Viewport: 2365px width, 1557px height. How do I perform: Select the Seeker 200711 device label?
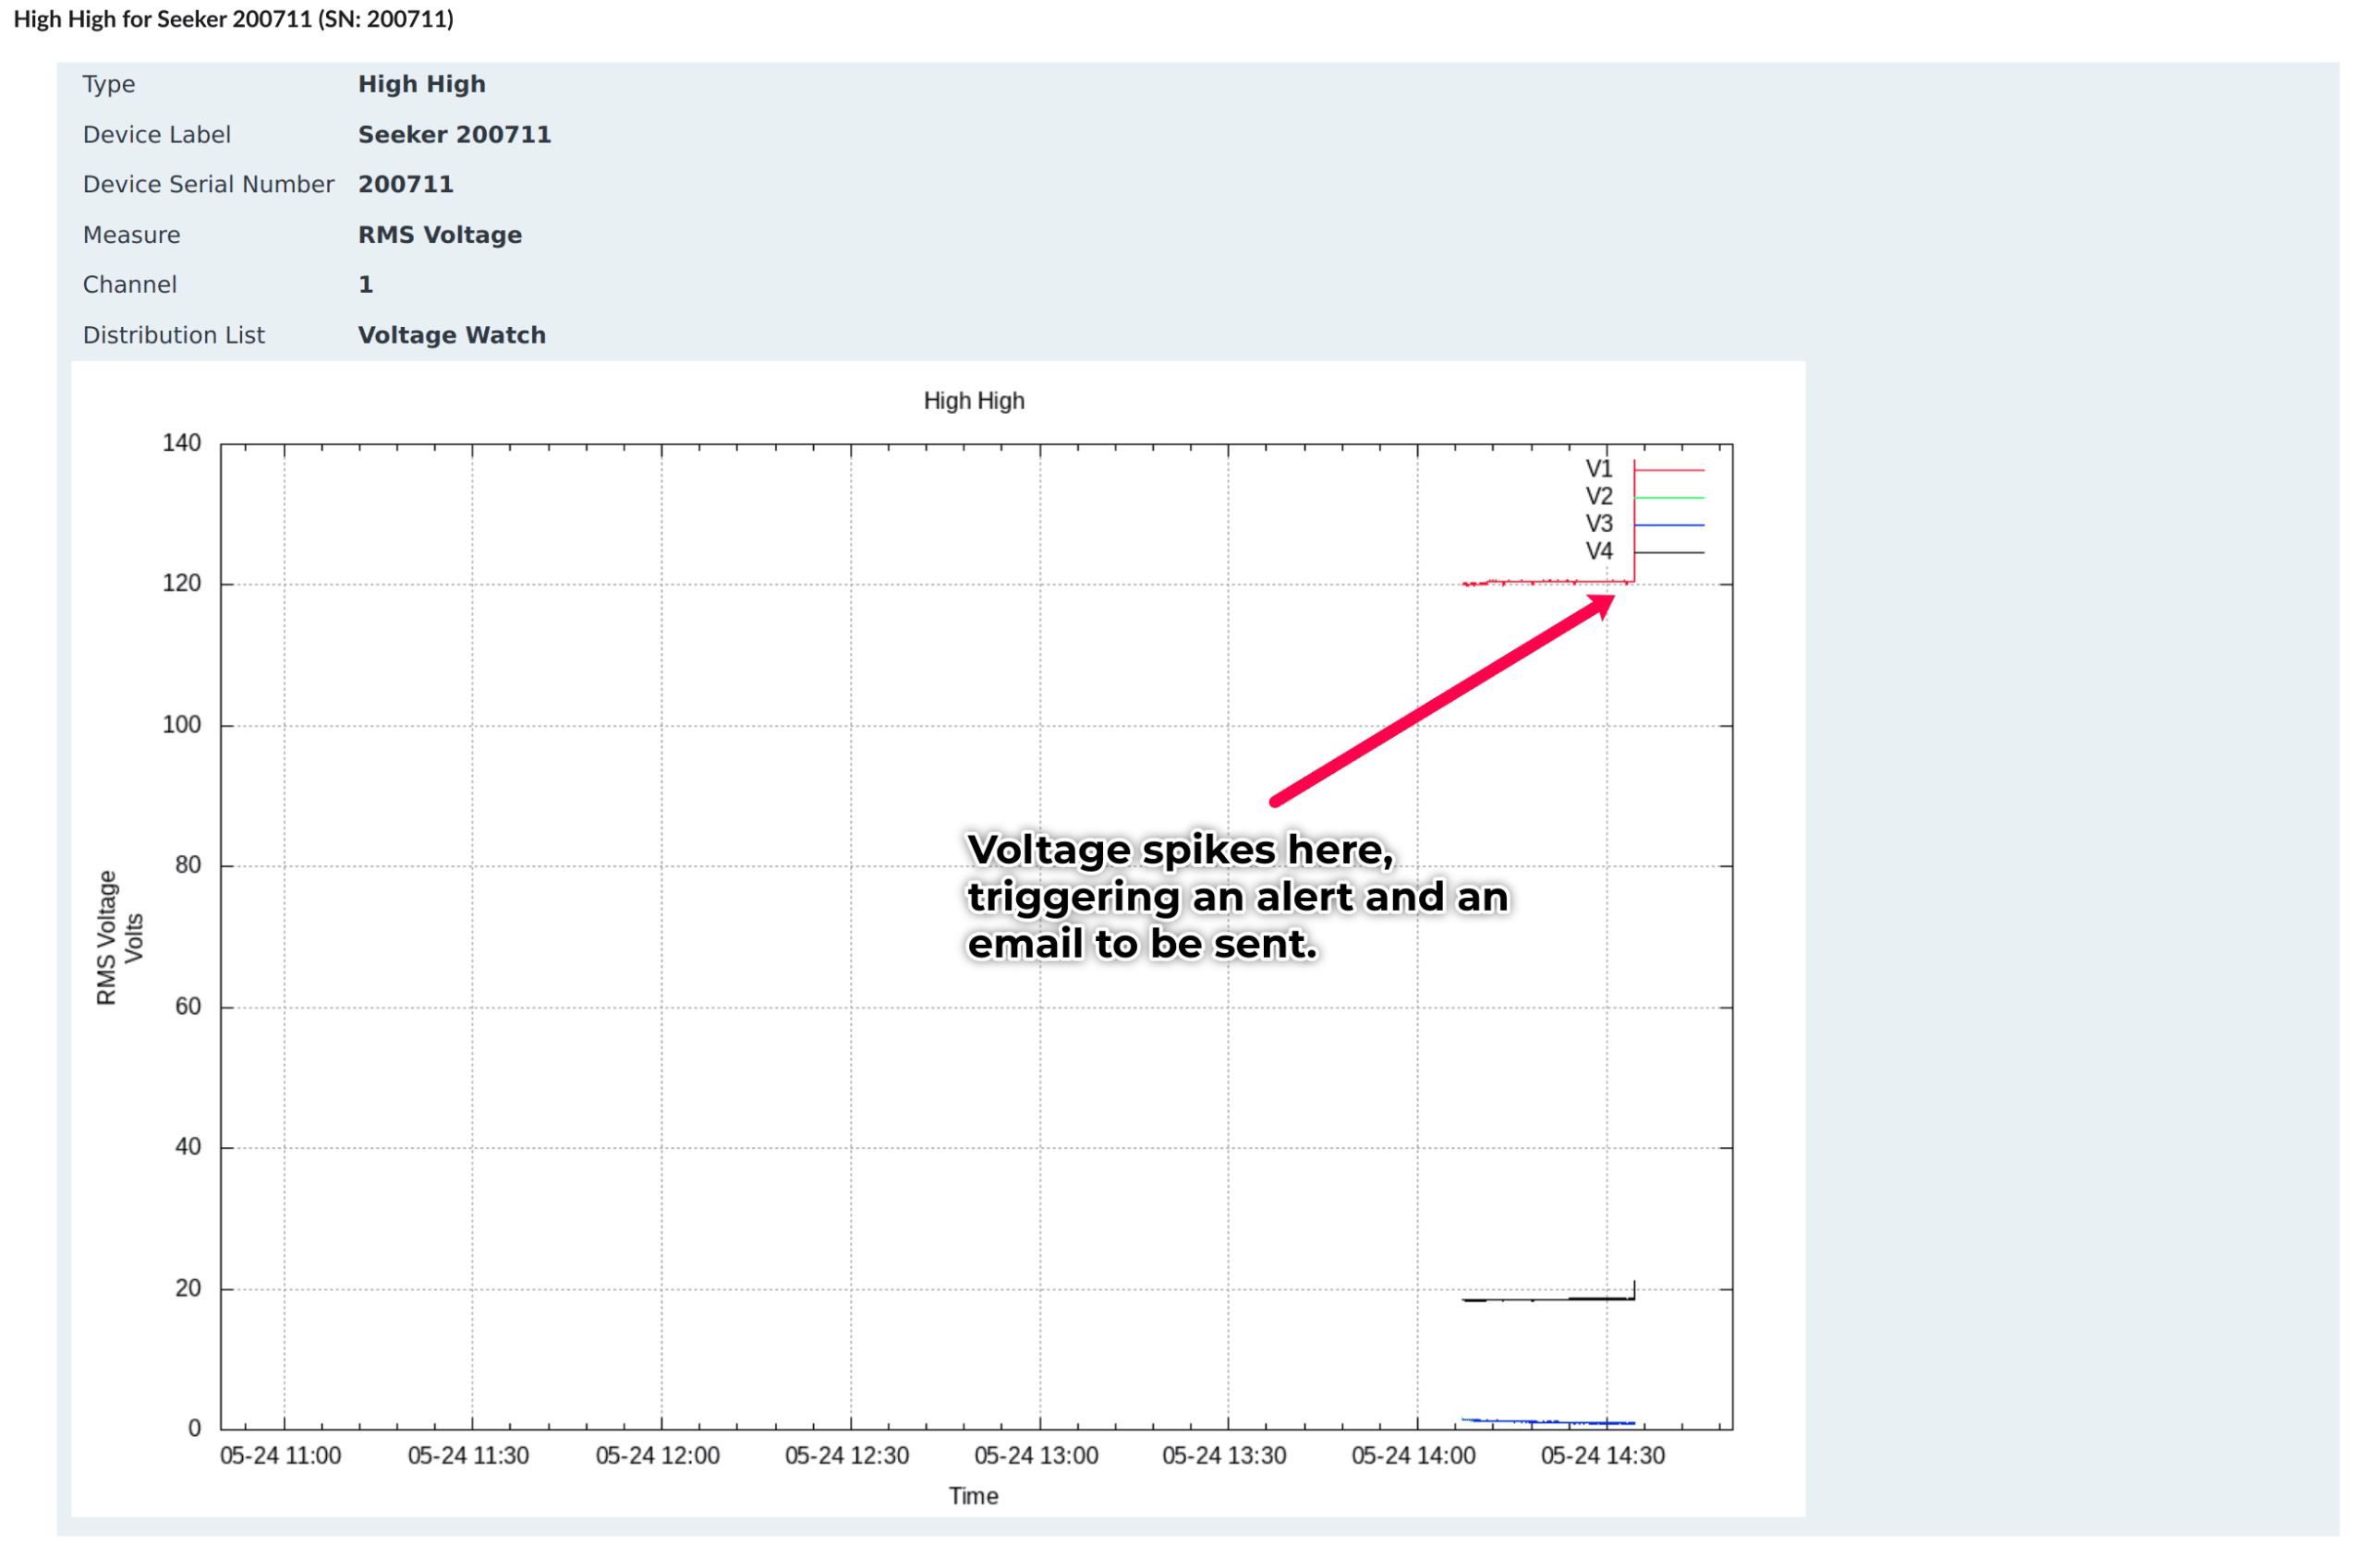pyautogui.click(x=455, y=134)
